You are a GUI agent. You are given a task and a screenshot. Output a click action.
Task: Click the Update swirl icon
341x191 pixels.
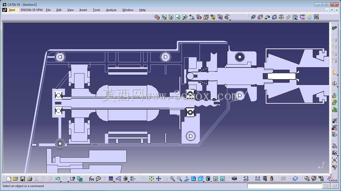[x=283, y=179]
